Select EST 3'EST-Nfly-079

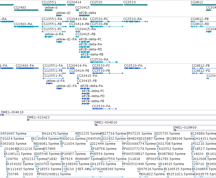coord(87,169)
